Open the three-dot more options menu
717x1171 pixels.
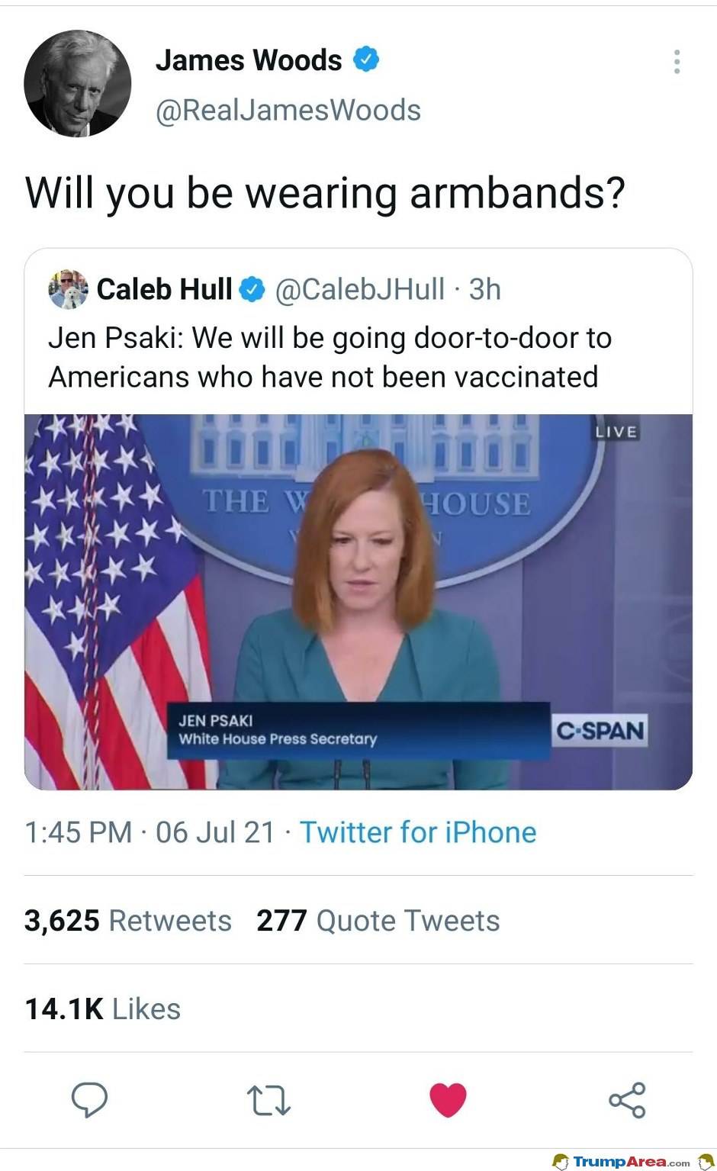[677, 62]
